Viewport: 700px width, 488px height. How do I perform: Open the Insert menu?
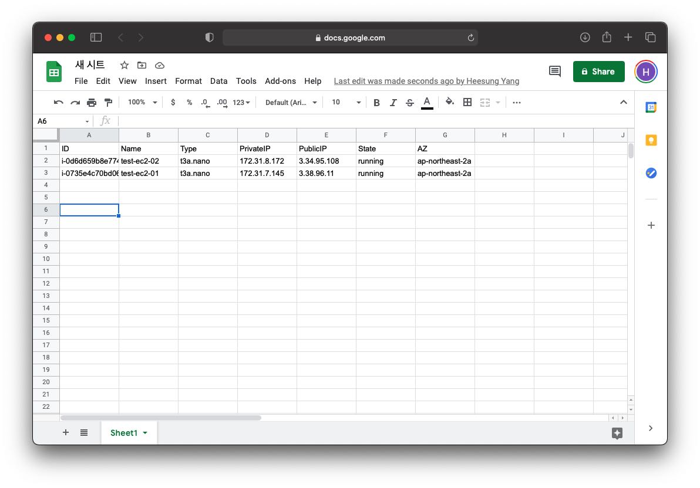pyautogui.click(x=156, y=81)
